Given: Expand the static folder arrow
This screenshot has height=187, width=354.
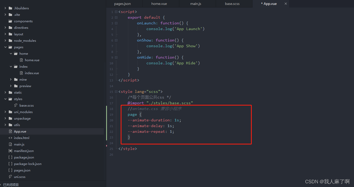Looking at the screenshot, I should (5, 93).
